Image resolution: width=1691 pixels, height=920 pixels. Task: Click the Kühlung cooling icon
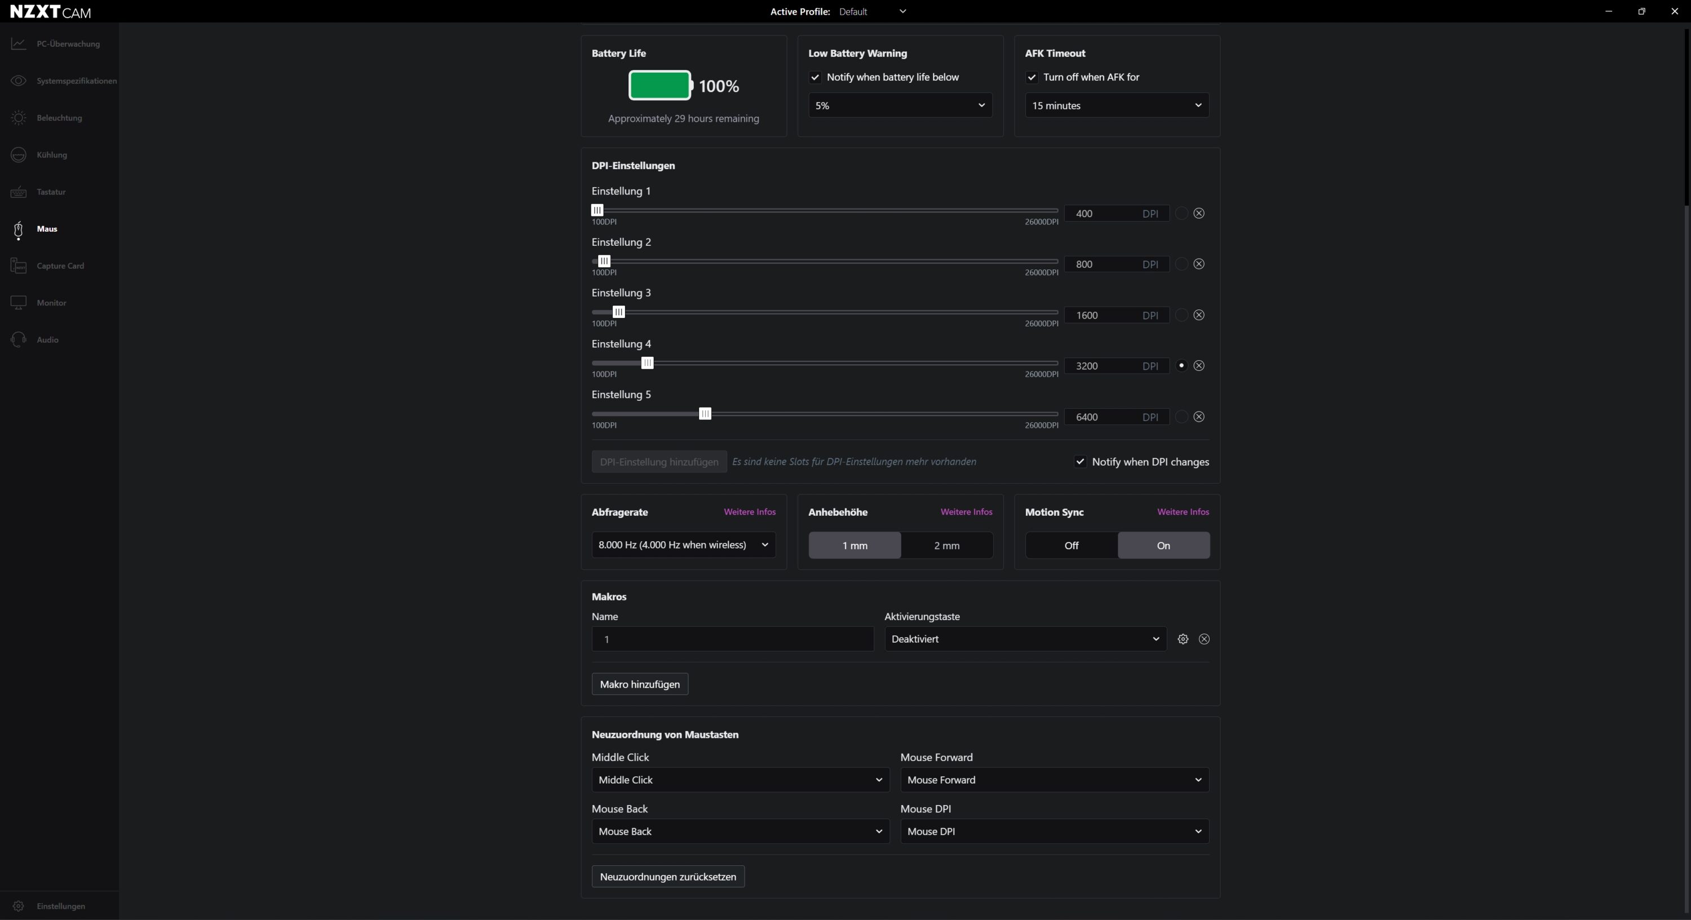tap(19, 155)
